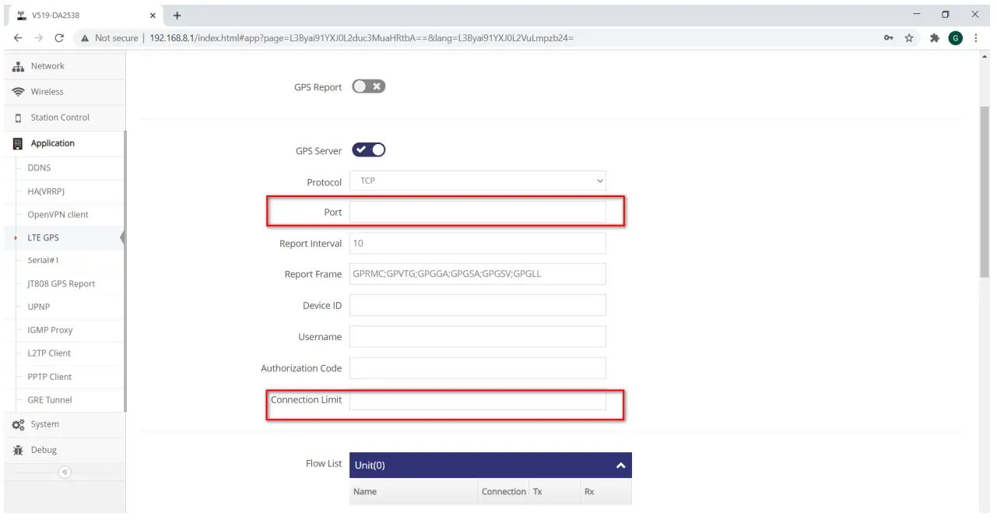Click the Port input field
Image resolution: width=997 pixels, height=527 pixels.
click(x=477, y=212)
